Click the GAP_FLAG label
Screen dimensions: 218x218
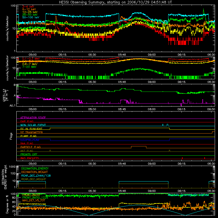27,121
